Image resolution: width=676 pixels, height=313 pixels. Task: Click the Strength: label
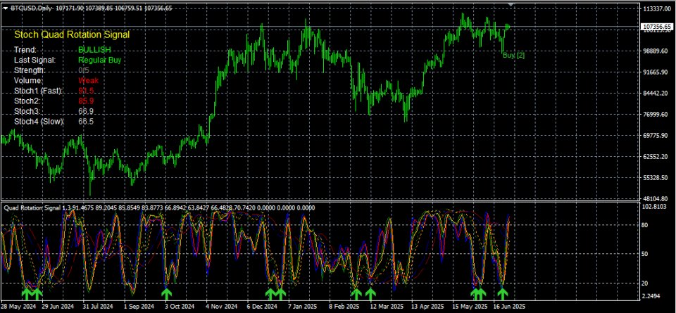(30, 70)
